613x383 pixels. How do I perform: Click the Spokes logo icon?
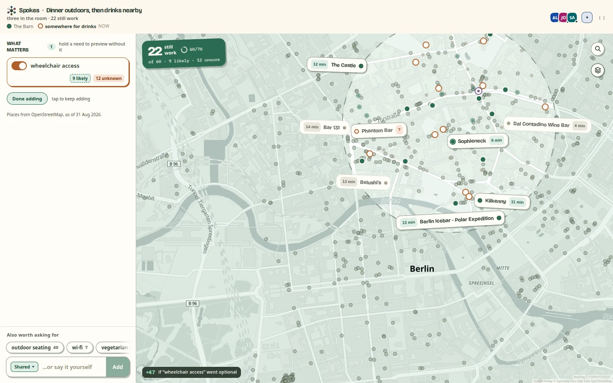pos(11,10)
